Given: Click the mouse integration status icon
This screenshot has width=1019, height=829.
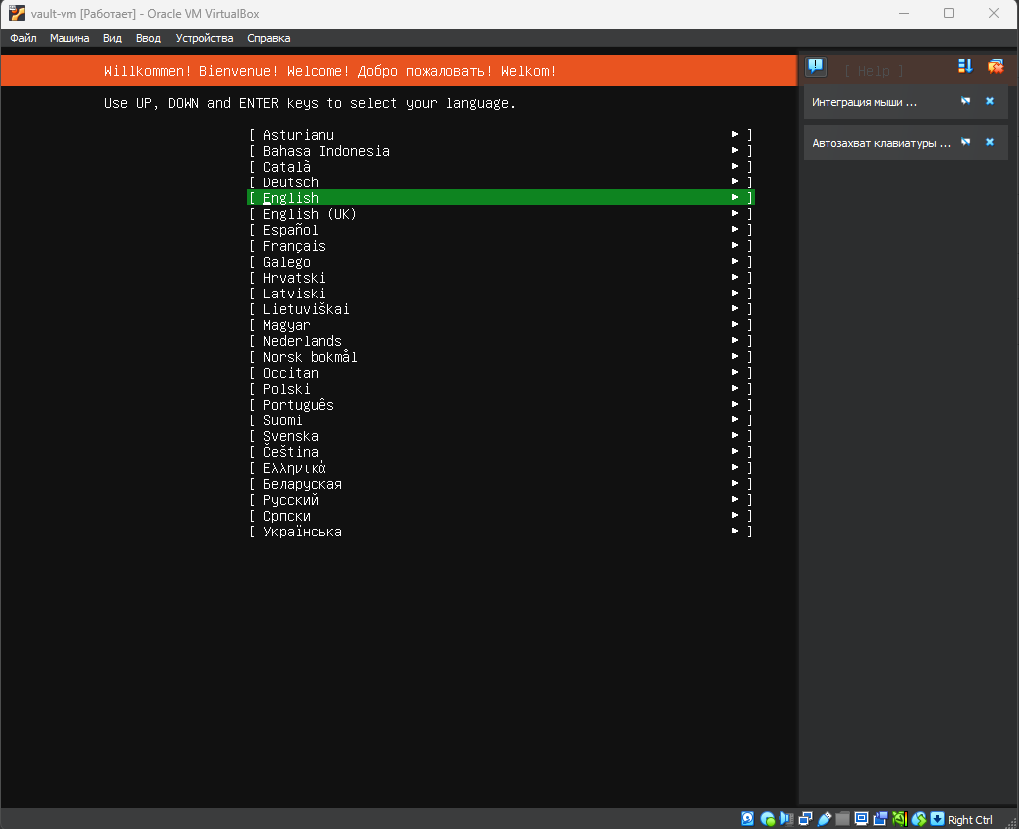Looking at the screenshot, I should (x=918, y=819).
